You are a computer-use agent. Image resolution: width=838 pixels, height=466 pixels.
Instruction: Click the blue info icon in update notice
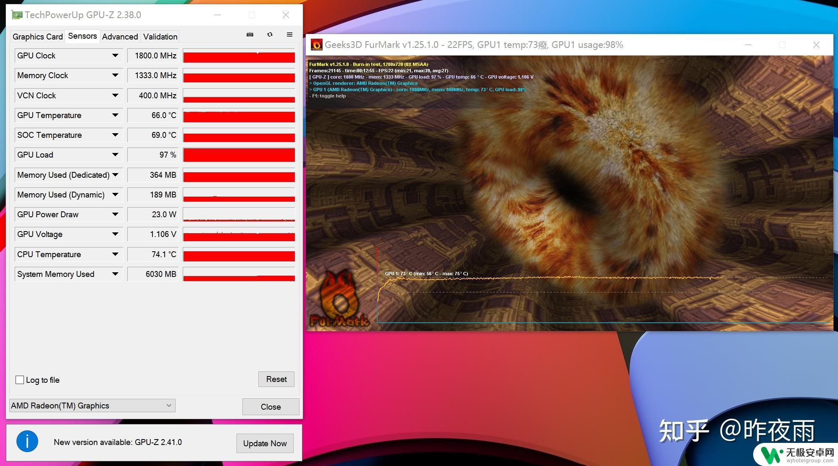point(27,441)
